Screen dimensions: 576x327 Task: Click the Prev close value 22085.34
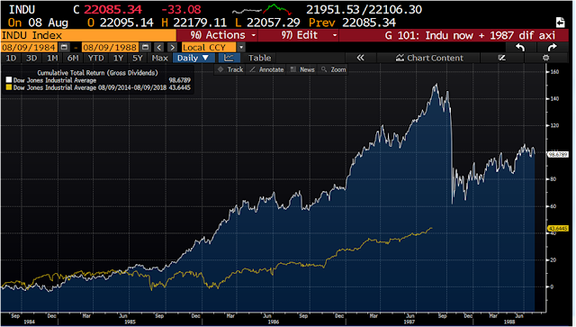369,23
